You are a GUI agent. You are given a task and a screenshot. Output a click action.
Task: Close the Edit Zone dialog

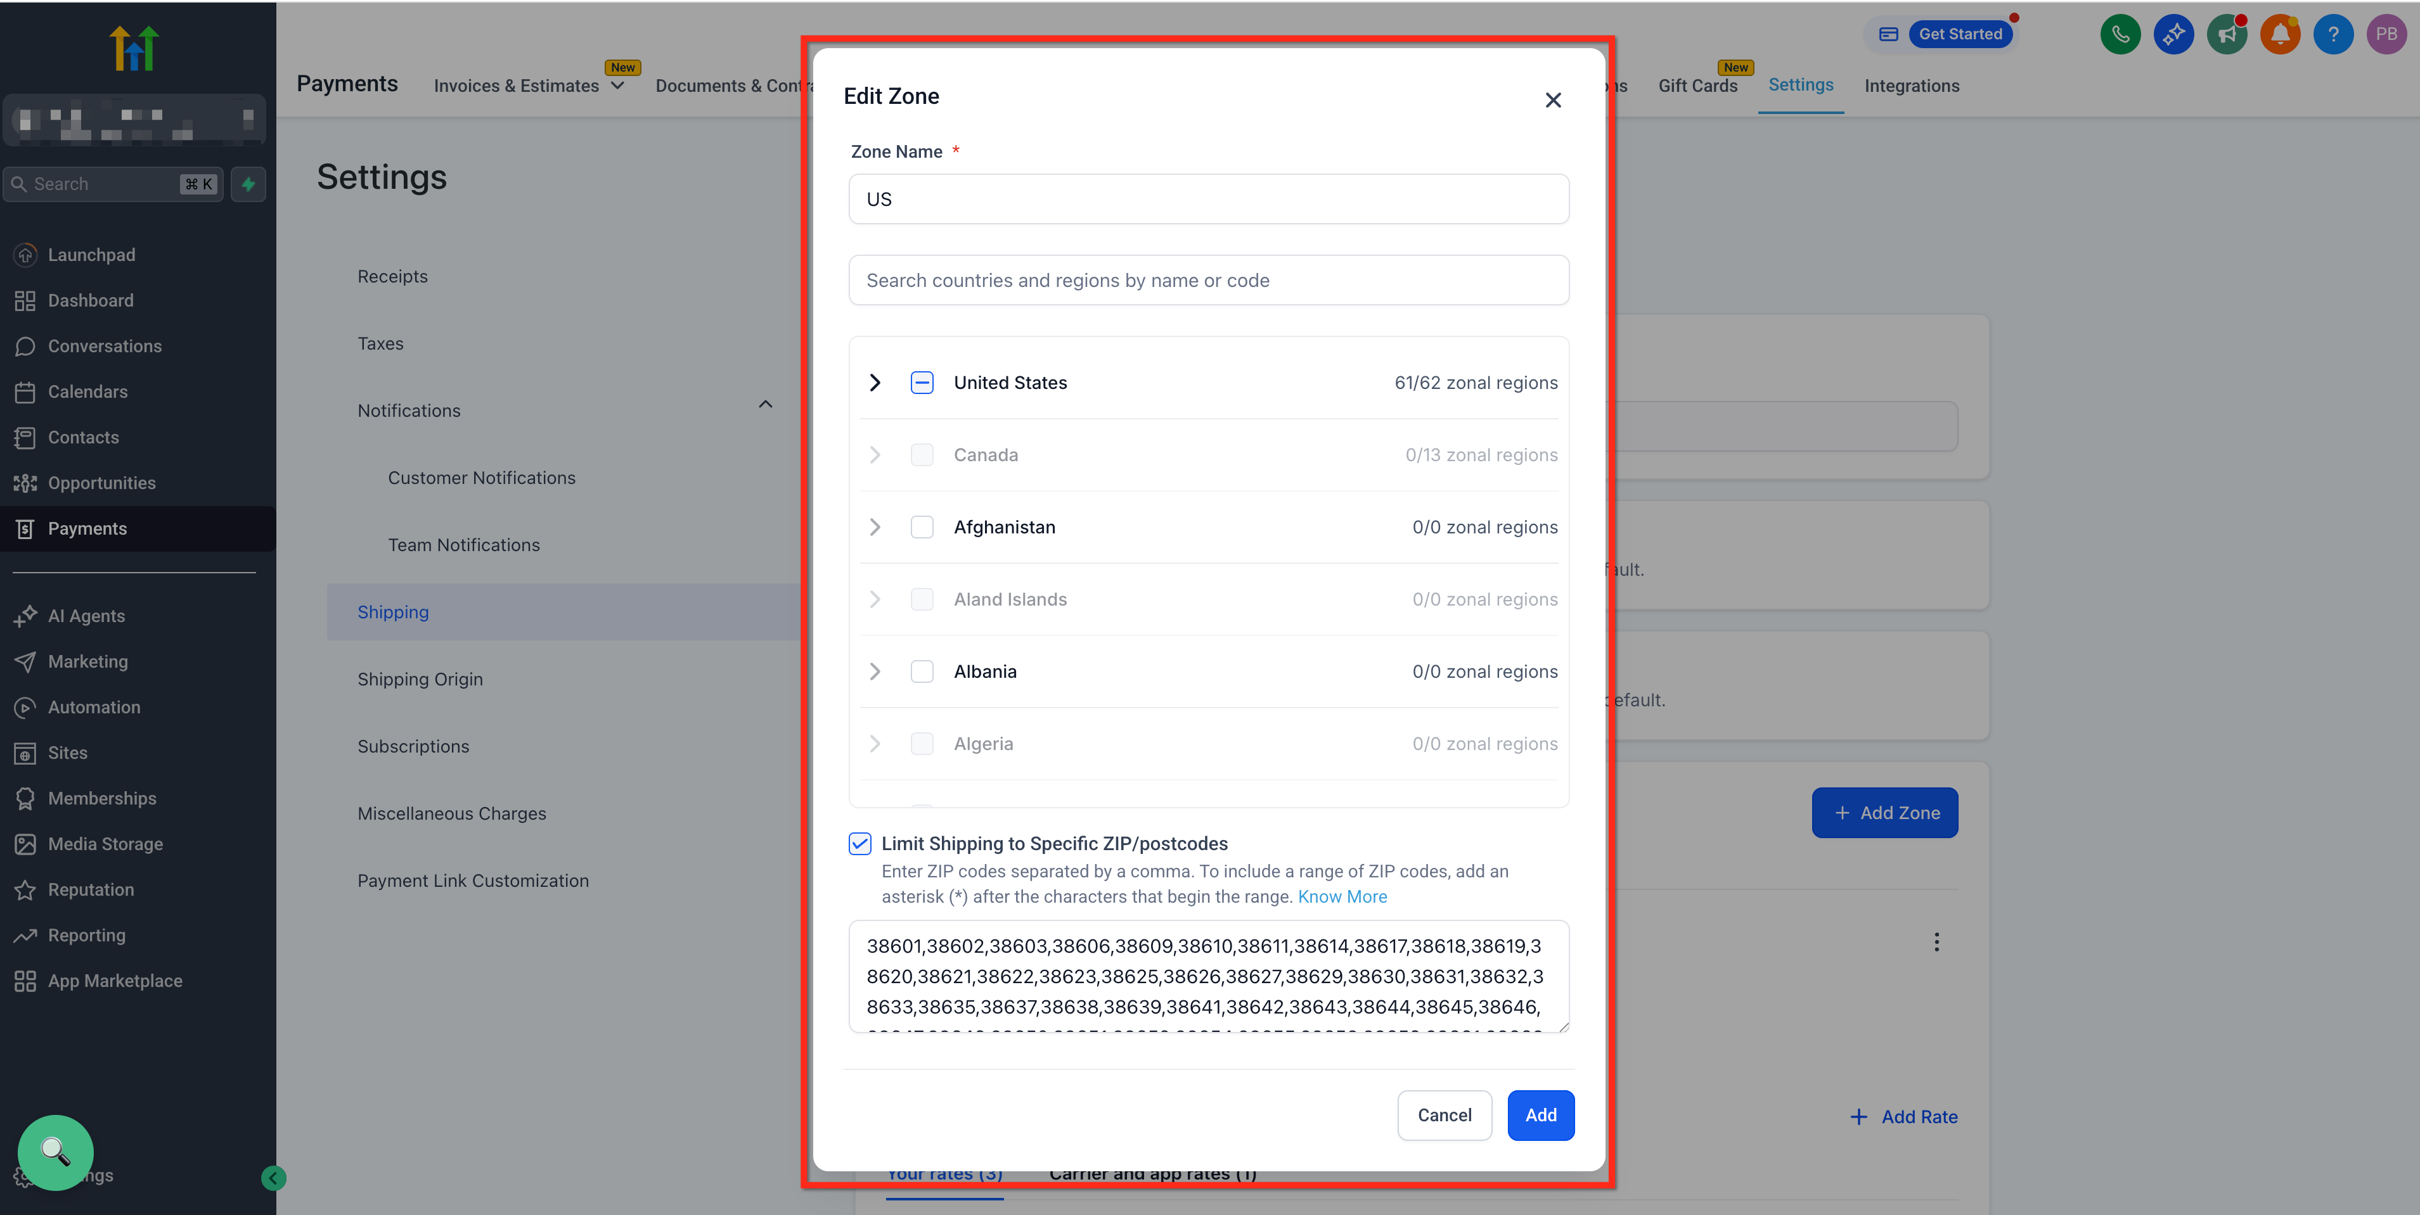pos(1553,101)
